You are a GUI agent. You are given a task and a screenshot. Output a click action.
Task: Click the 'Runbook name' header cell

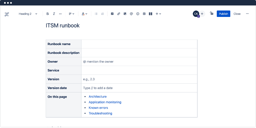click(x=64, y=44)
